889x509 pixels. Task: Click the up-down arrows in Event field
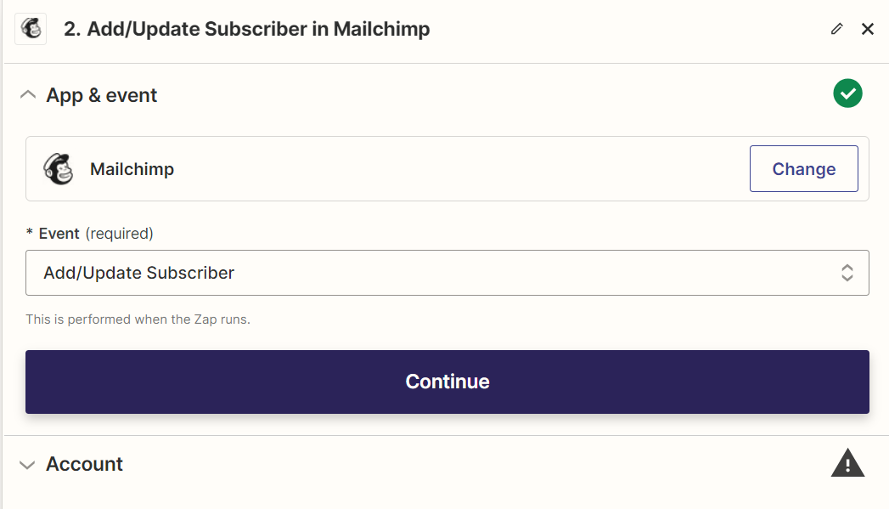coord(847,273)
